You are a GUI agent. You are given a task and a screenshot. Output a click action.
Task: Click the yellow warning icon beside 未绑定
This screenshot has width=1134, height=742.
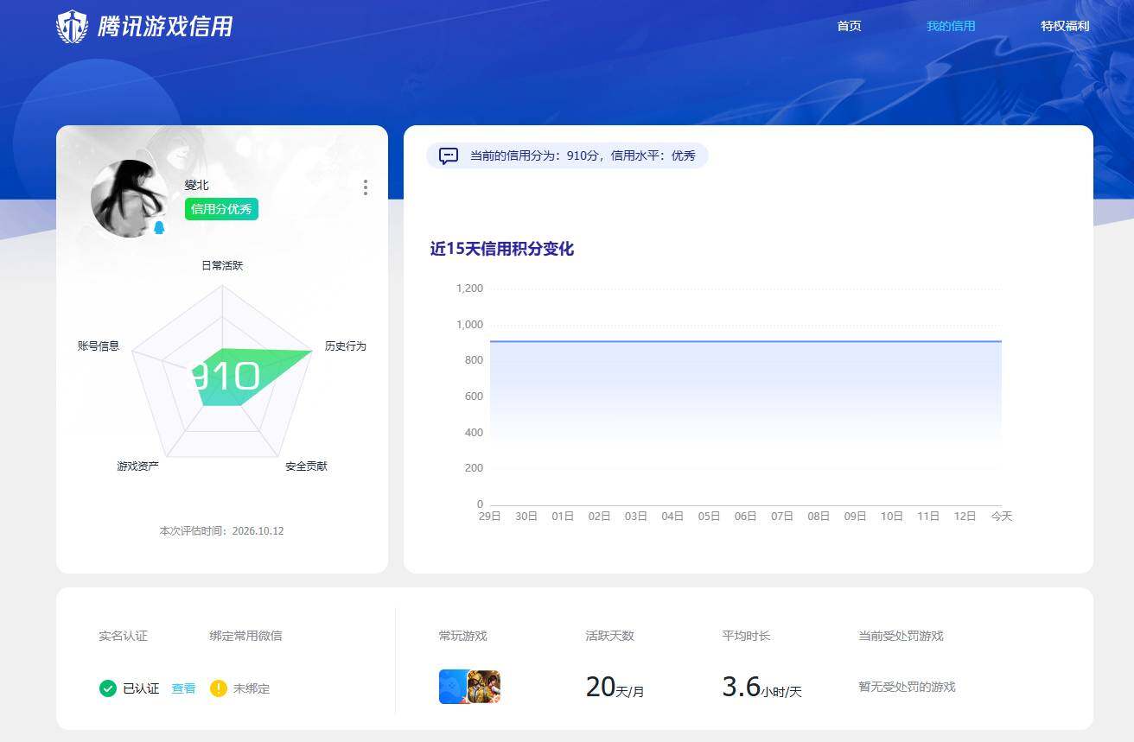tap(219, 688)
